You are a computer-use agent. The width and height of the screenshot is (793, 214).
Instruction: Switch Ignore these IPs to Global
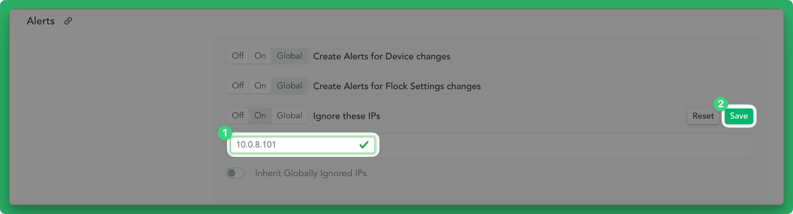click(x=289, y=116)
